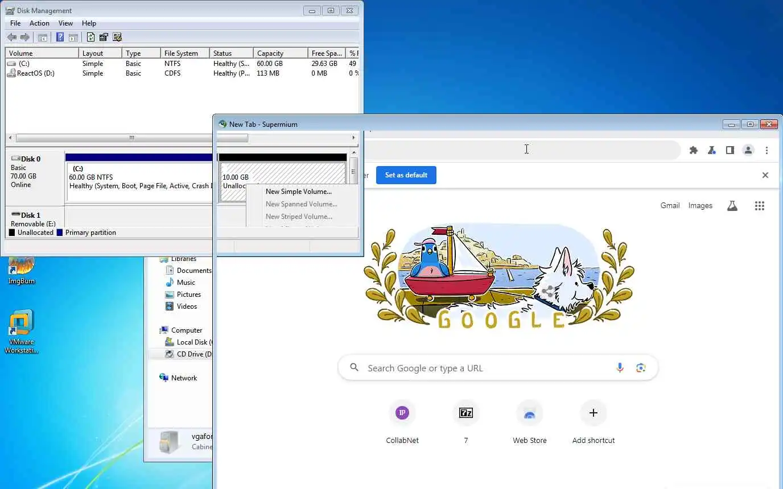Click the VMware Workstation desktop icon

pos(21,332)
